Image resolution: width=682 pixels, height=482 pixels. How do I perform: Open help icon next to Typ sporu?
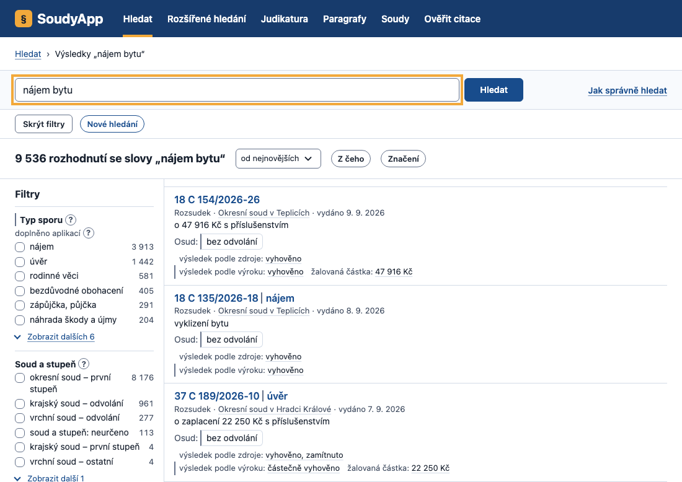click(x=71, y=220)
